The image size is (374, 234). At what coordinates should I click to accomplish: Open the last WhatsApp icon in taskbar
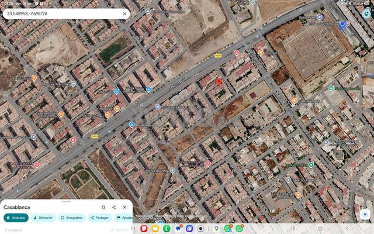tap(239, 229)
